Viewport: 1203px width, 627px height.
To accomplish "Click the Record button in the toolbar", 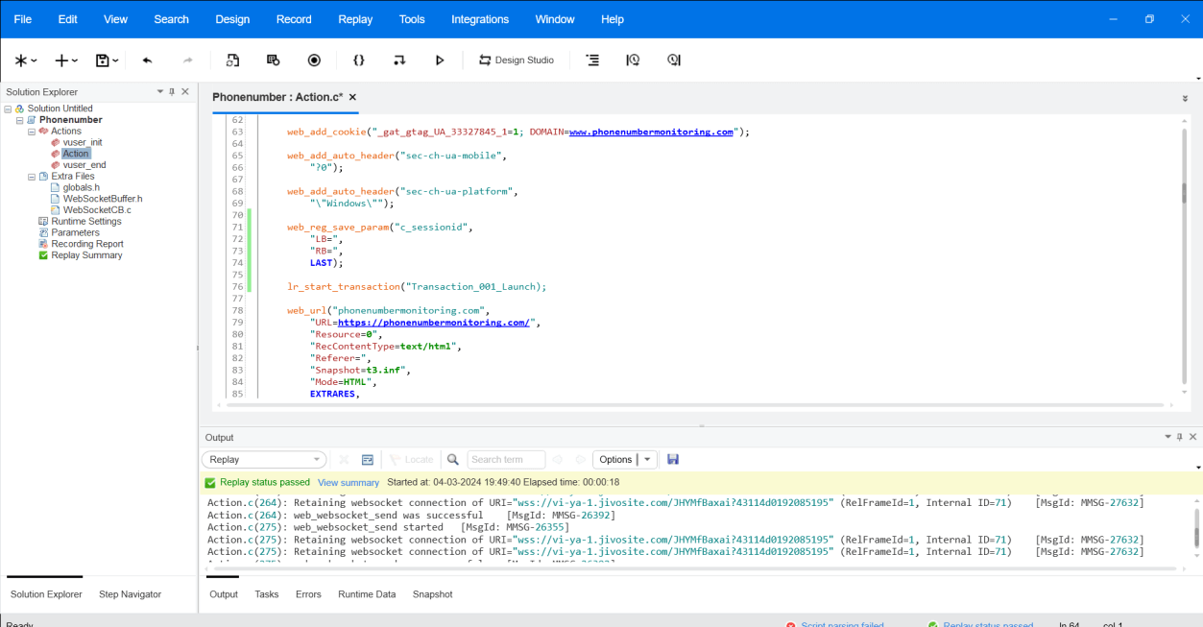I will point(314,60).
